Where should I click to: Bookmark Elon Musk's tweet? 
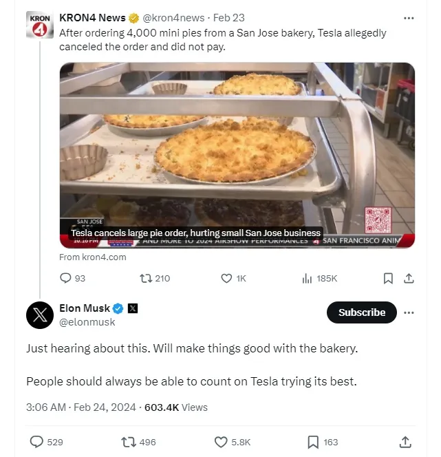[313, 442]
